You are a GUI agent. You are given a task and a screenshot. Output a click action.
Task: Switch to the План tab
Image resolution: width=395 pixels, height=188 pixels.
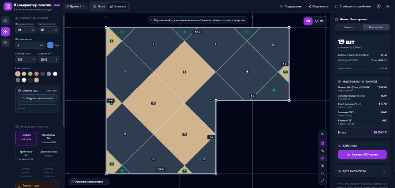pos(99,6)
